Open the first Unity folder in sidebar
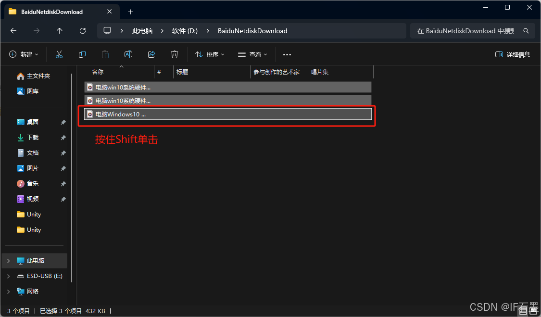The height and width of the screenshot is (317, 541). [29, 215]
